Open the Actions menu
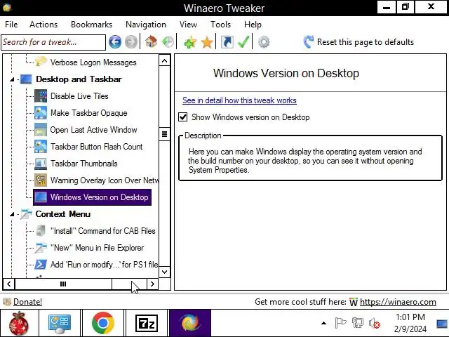 point(43,25)
